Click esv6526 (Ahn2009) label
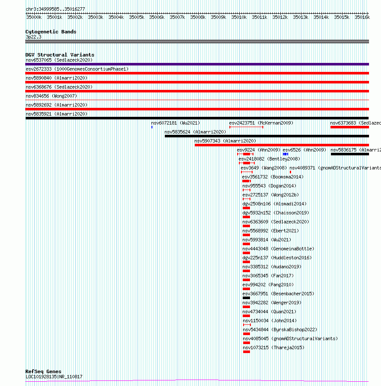Image resolution: width=381 pixels, height=386 pixels. [x=304, y=150]
